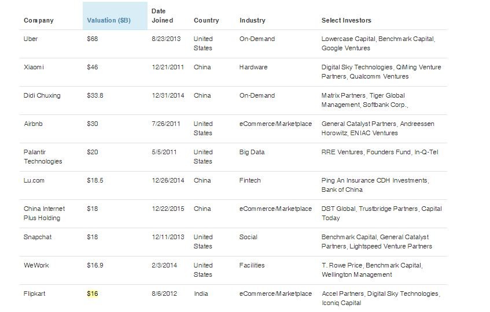Select the Palantir Technologies company cell
This screenshot has width=490, height=312.
coord(43,157)
